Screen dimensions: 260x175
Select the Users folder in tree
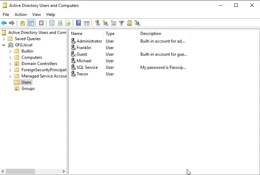(26, 82)
